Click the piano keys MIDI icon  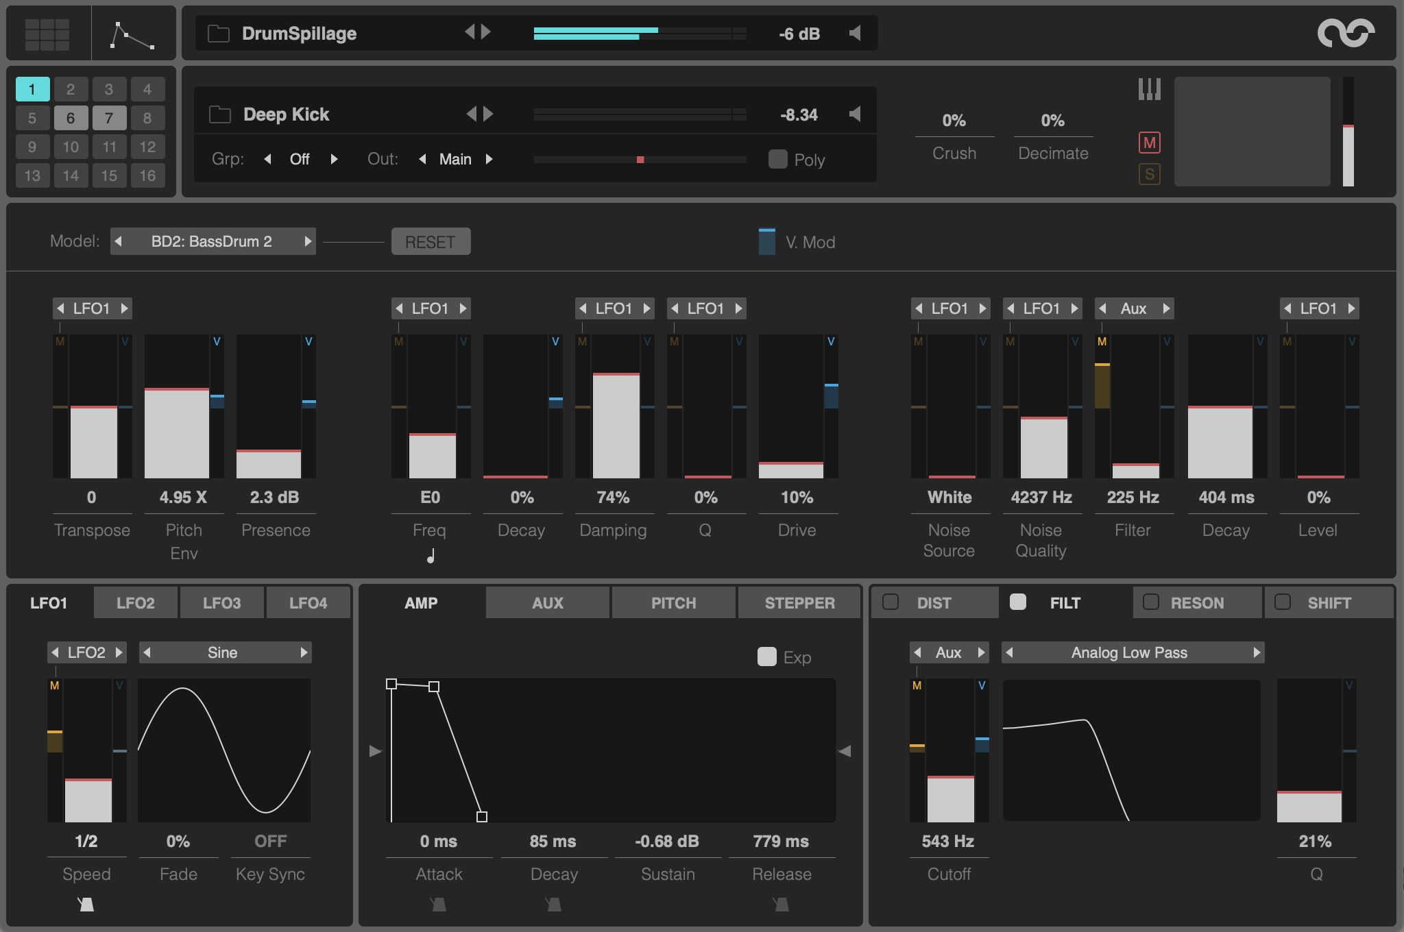pos(1149,89)
